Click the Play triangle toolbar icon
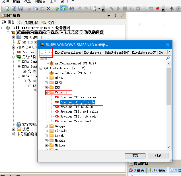 point(118,9)
